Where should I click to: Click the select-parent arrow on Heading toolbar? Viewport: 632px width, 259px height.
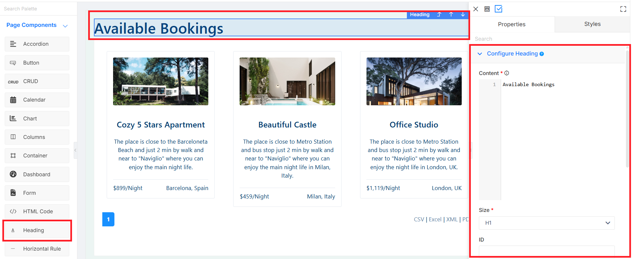[x=439, y=14]
